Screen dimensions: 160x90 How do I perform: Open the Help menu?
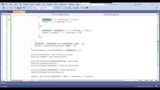tap(77, 4)
